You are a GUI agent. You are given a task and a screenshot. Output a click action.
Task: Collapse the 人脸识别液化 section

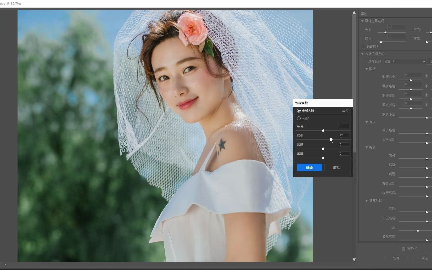[x=362, y=54]
